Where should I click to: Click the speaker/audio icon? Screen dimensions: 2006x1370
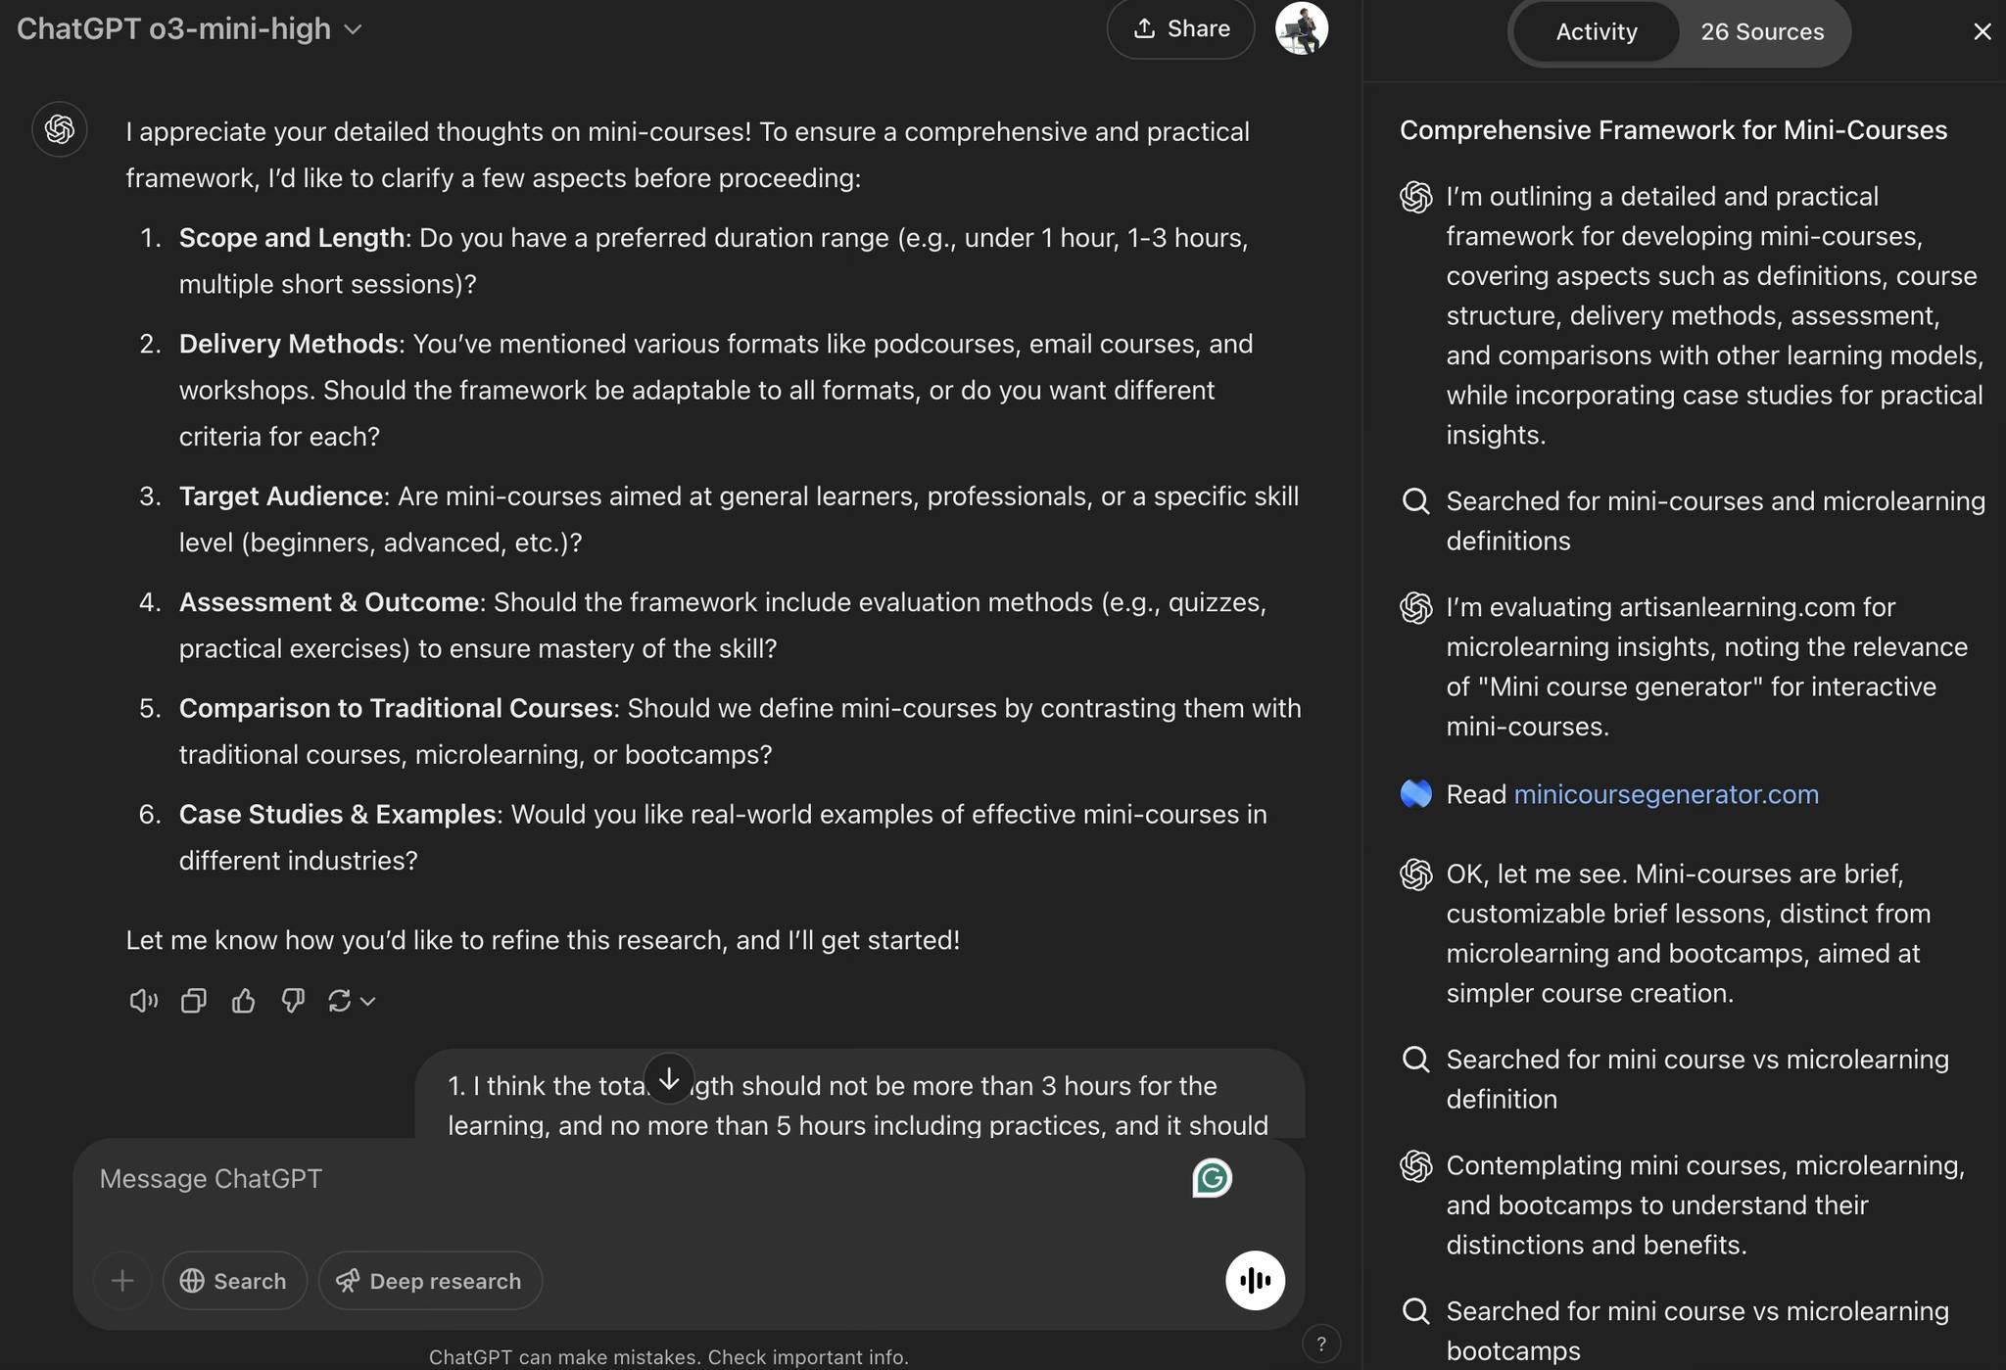coord(140,1001)
